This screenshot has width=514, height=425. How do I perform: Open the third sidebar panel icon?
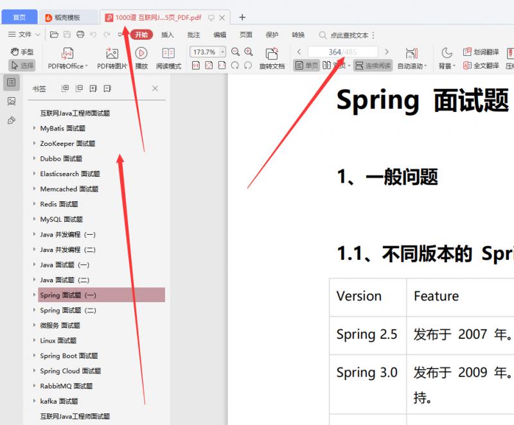[x=11, y=120]
